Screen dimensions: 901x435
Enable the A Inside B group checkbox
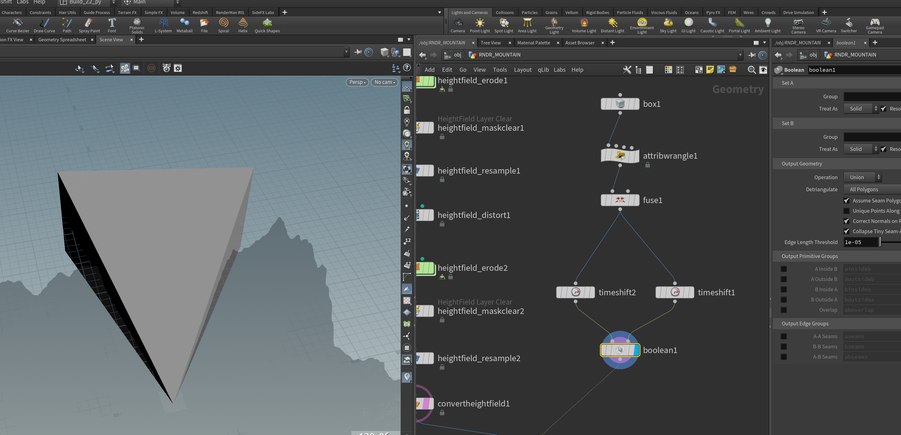point(783,269)
